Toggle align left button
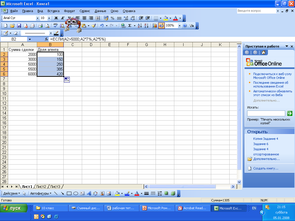The height and width of the screenshot is (221, 295). tap(78, 18)
